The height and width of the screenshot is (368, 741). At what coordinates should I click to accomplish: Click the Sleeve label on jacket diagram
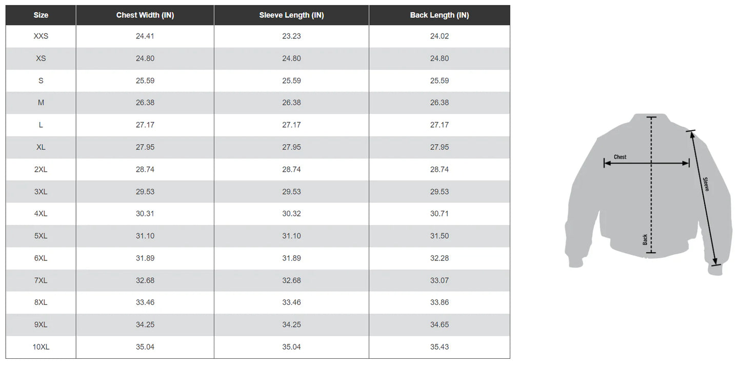click(x=706, y=185)
